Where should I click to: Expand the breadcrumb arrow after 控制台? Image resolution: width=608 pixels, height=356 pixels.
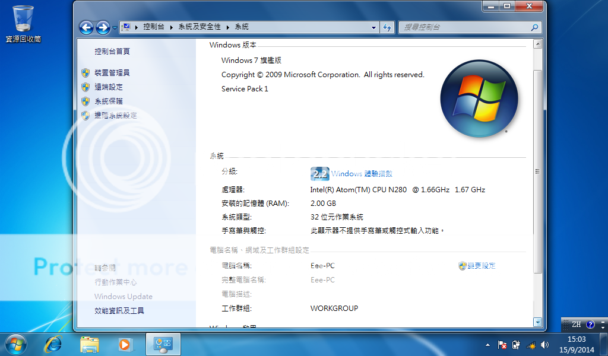click(x=172, y=27)
